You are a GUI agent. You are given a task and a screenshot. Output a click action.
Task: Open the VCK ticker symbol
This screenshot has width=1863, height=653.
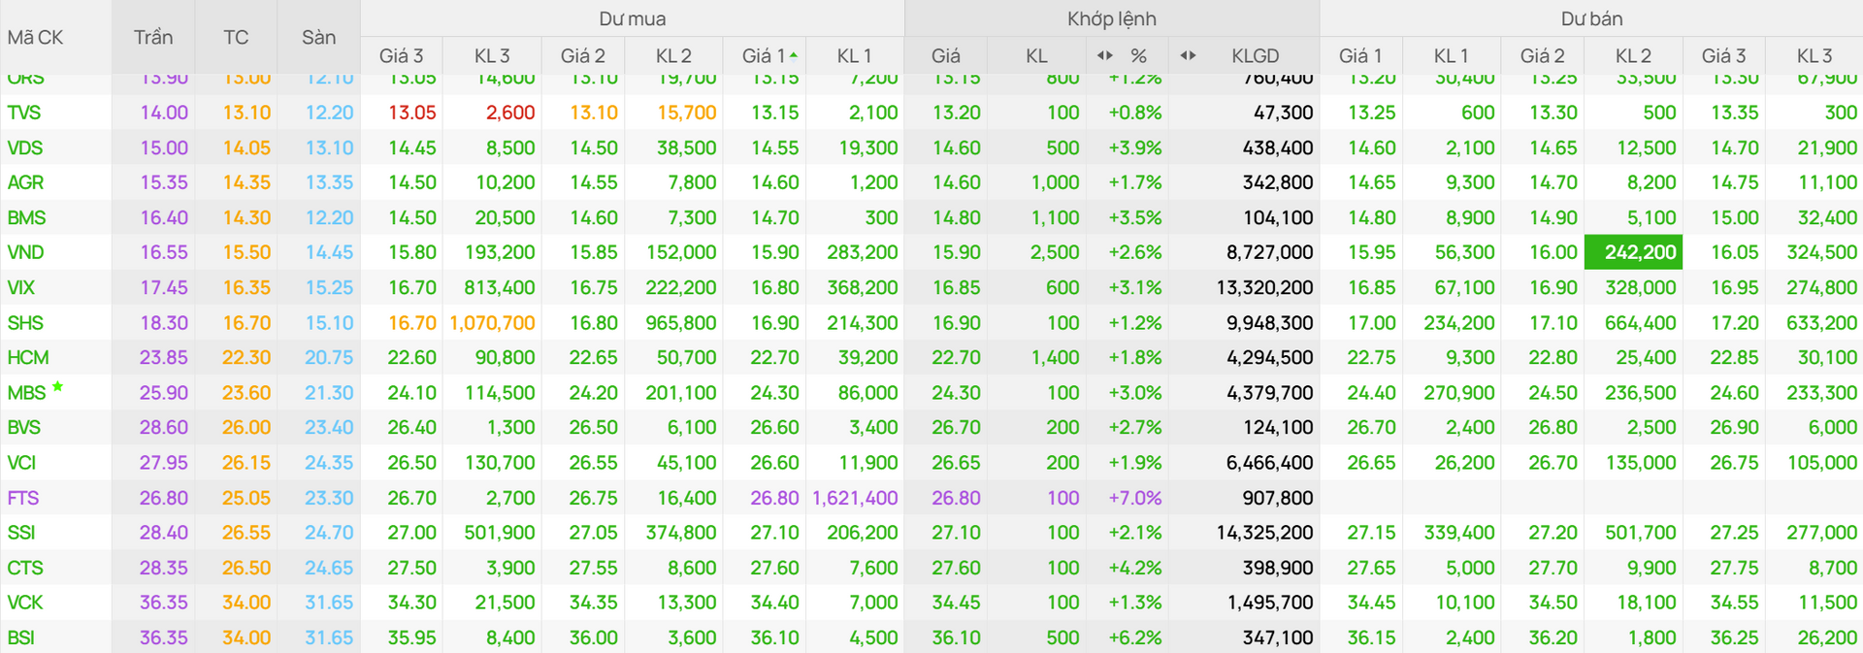[x=25, y=603]
